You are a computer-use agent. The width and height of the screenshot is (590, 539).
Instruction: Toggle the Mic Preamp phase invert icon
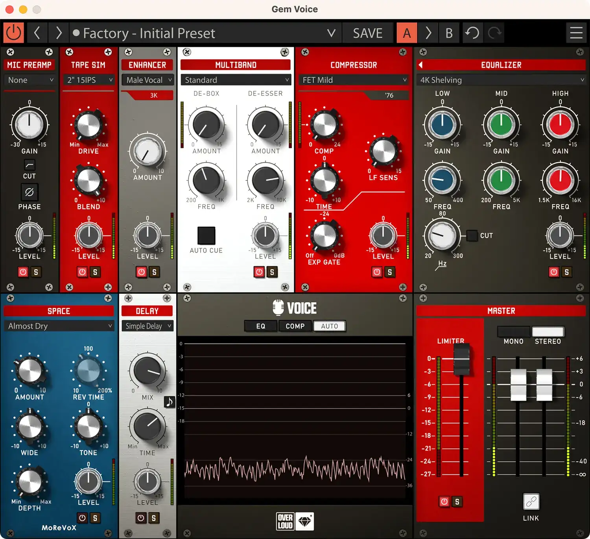point(29,193)
